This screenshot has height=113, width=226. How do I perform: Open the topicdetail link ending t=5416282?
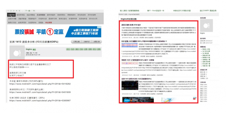pyautogui.click(x=40, y=84)
